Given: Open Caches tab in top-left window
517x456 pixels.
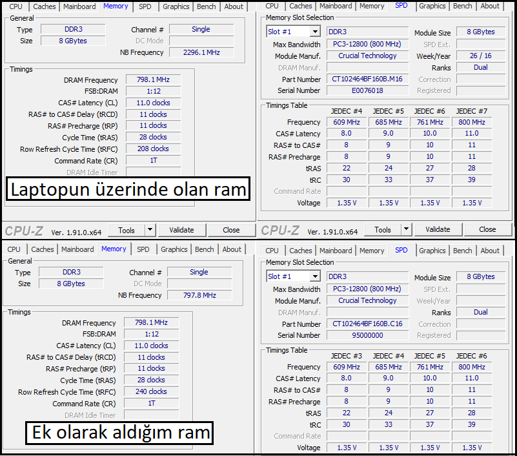Looking at the screenshot, I should click(x=44, y=6).
